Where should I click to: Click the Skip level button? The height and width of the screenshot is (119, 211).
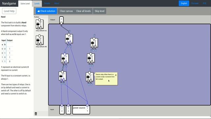coord(100,11)
